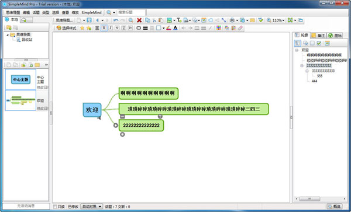Click the new folder icon in left panel

click(9, 27)
